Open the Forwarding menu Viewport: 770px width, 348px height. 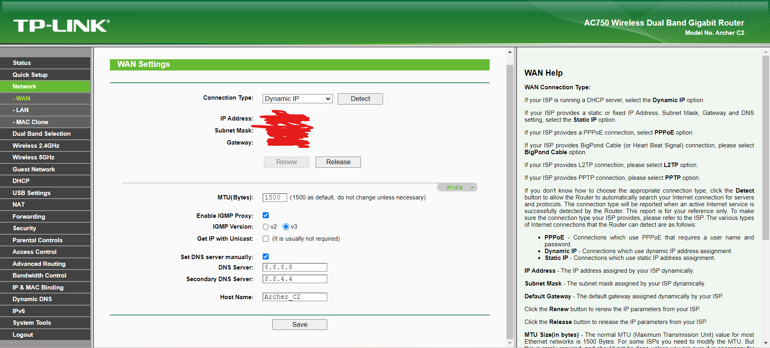coord(45,217)
